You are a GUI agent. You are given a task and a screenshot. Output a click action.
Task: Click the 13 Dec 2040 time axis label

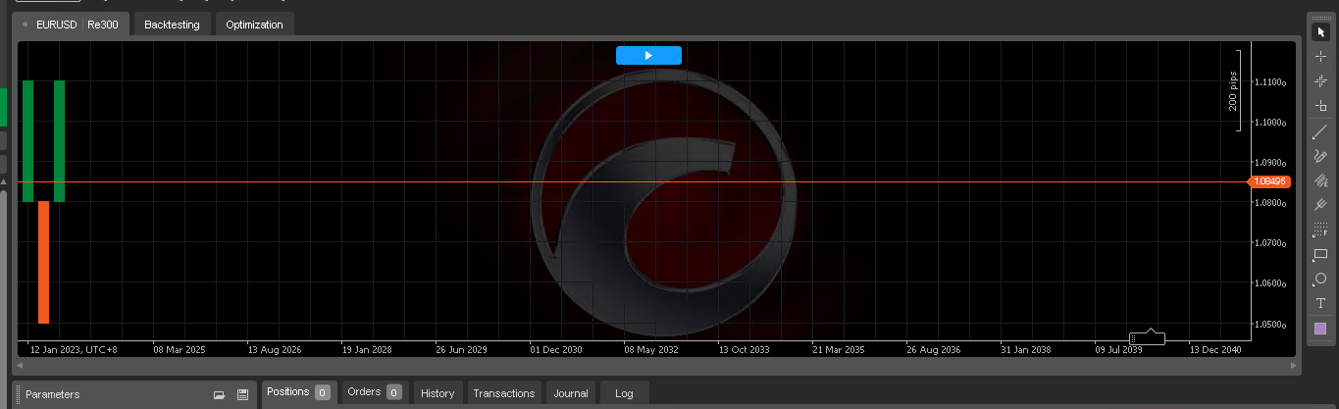(1215, 349)
